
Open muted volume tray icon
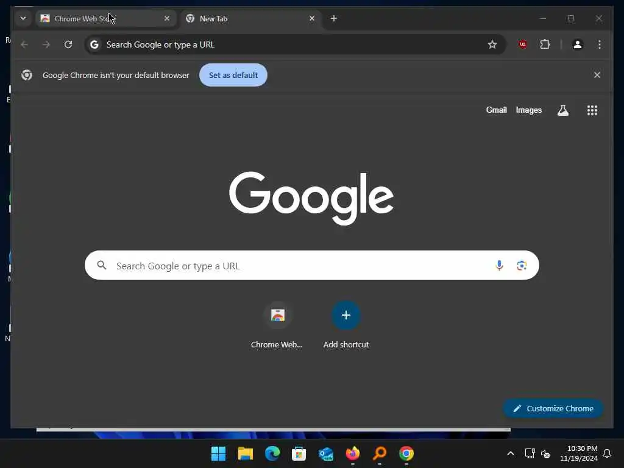click(x=545, y=453)
